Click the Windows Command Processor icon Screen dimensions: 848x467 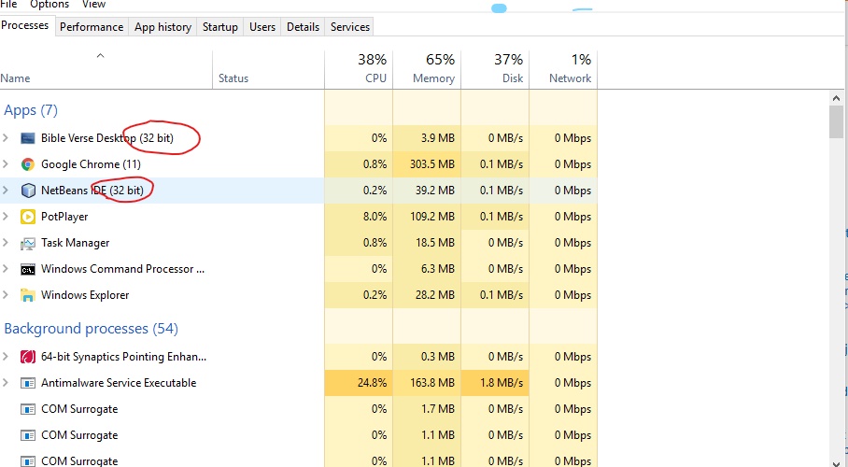[28, 270]
